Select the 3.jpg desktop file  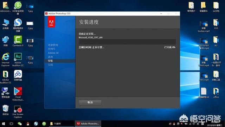point(30,42)
